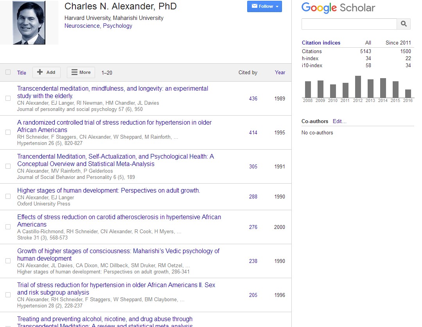Click the 2014 bar in citation chart
Viewport: 422px width, 327px height.
(x=383, y=88)
